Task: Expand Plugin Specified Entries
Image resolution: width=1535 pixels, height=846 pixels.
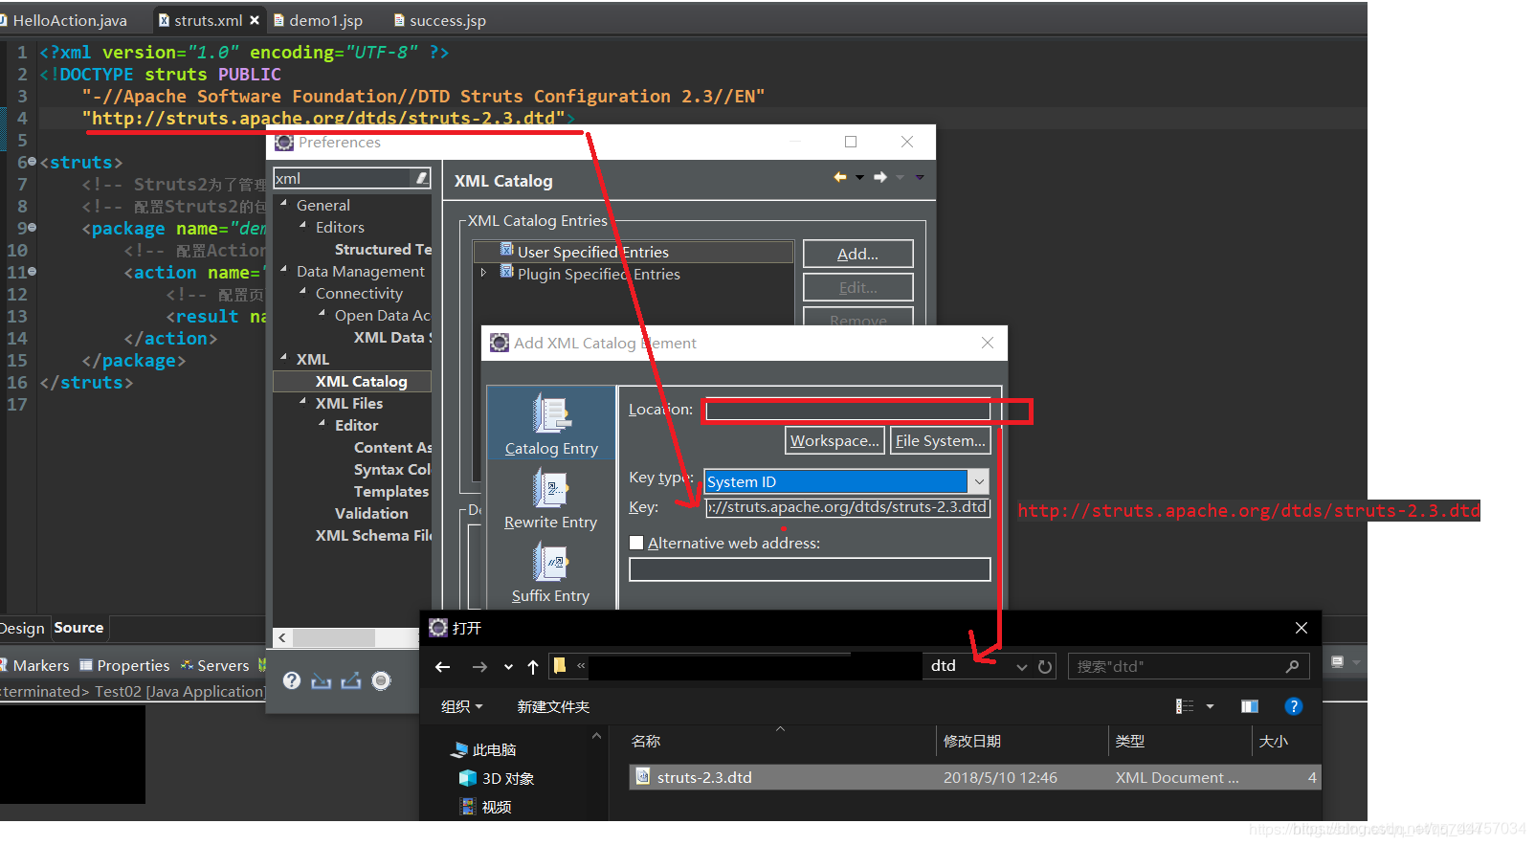Action: [x=484, y=273]
